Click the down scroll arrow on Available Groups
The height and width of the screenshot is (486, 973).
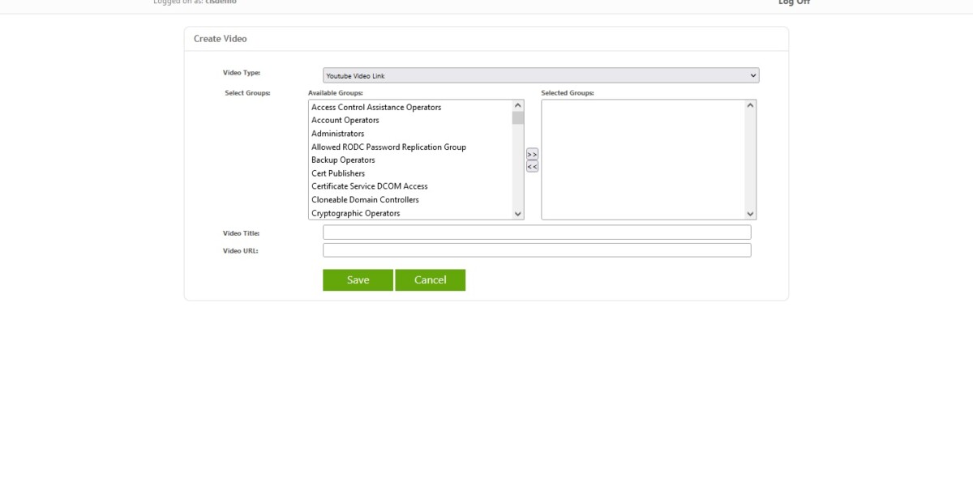click(517, 213)
